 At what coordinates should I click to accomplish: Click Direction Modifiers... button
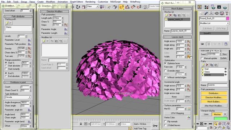(214, 97)
